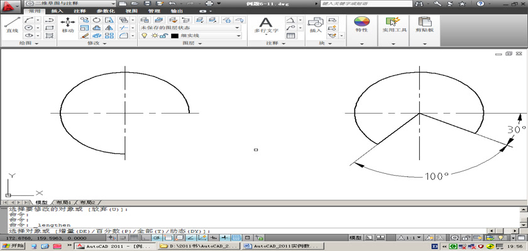Toggle Snap mode in status bar
Image resolution: width=528 pixels, height=251 pixels.
[123, 238]
